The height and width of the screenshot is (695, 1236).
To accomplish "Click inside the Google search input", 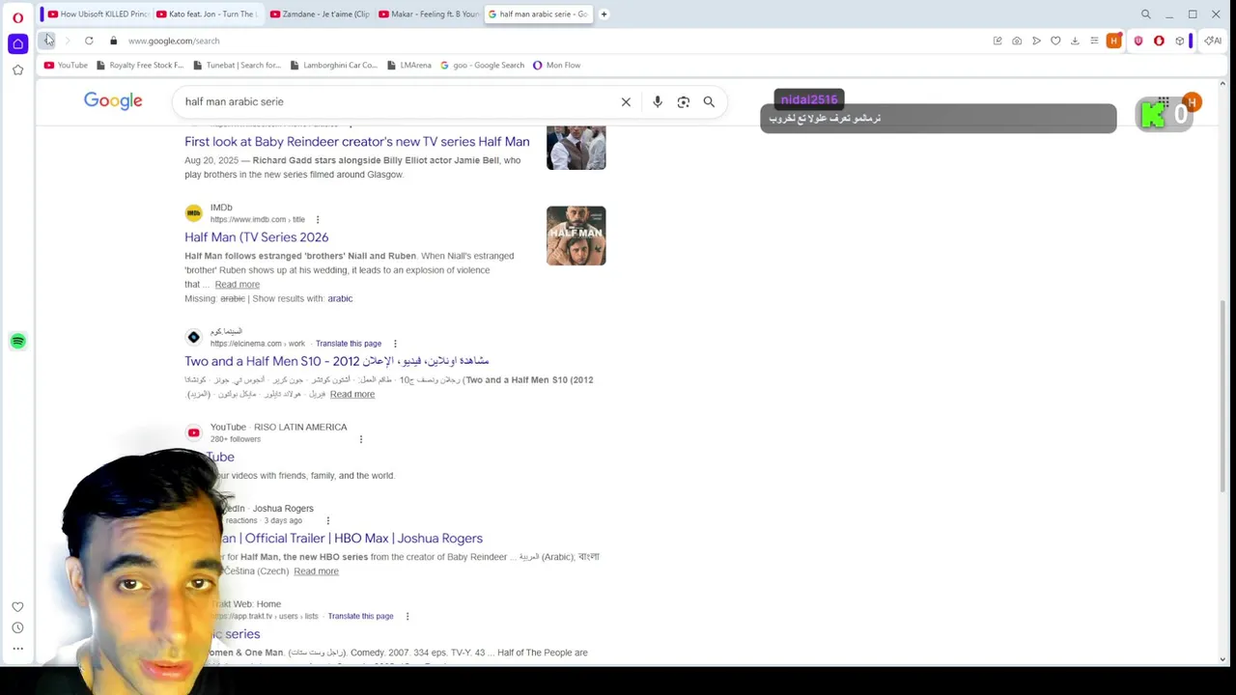I will coord(396,101).
